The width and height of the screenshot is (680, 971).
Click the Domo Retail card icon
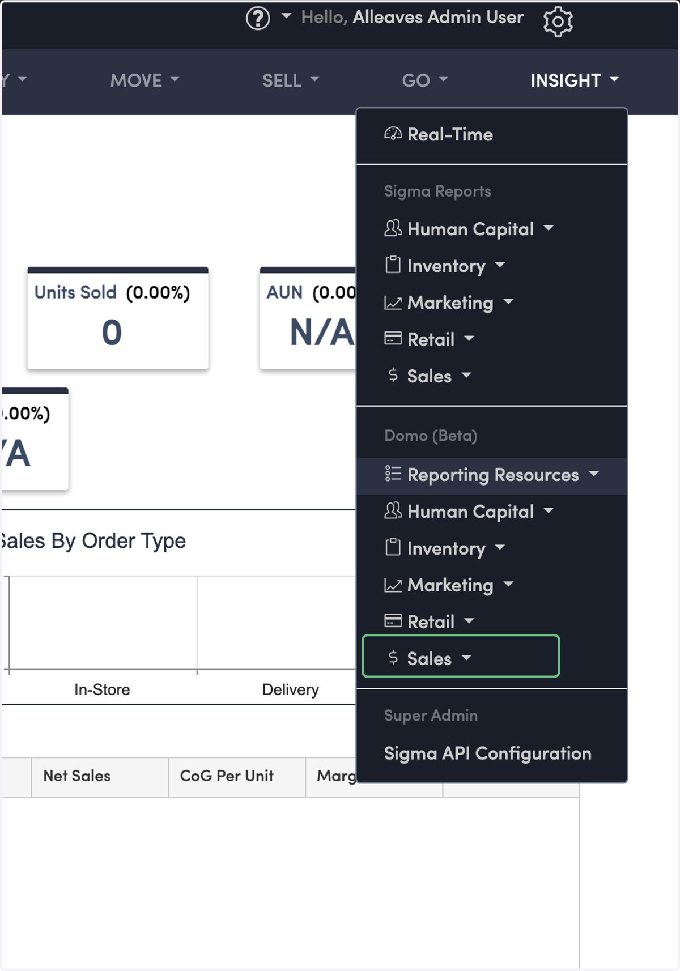(393, 621)
